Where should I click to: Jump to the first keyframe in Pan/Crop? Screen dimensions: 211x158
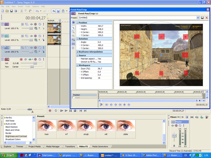[x=107, y=105]
